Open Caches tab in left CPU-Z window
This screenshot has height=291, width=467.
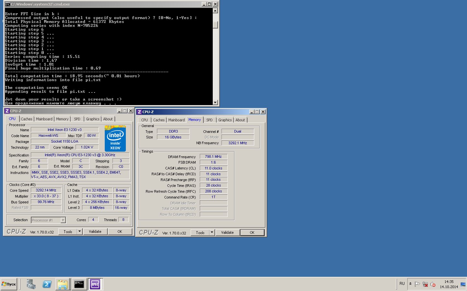click(27, 119)
